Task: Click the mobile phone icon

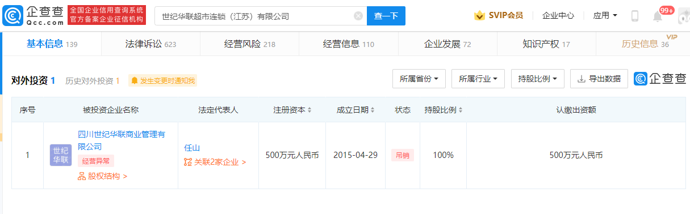Action: 635,16
